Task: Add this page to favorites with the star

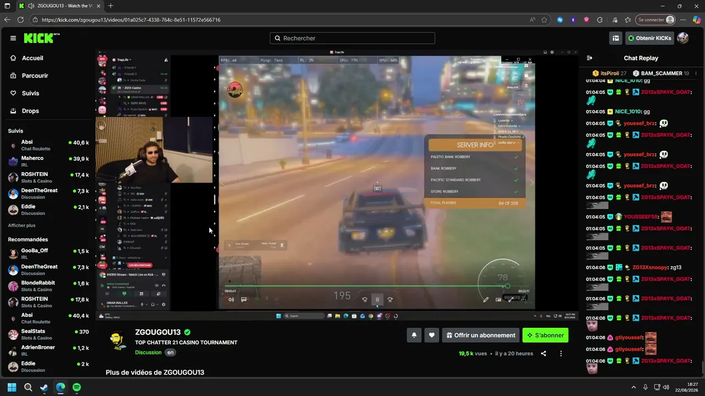Action: click(544, 20)
